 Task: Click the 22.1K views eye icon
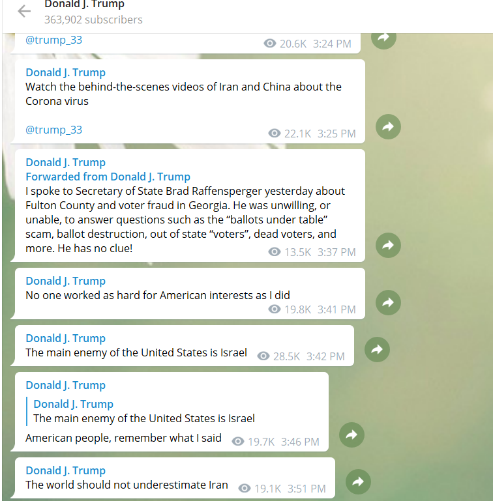[x=274, y=134]
